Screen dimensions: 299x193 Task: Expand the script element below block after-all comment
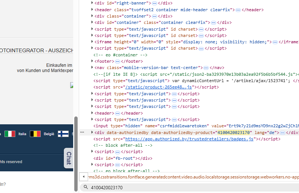92,152
